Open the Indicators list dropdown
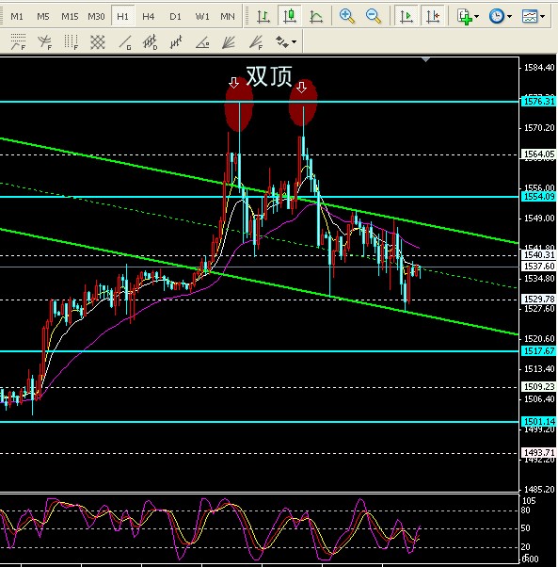The height and width of the screenshot is (567, 558). [468, 16]
